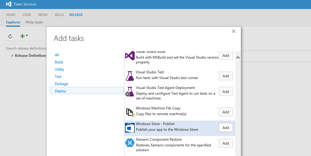Add the Xamarin Component Restore task
The image size is (311, 156).
point(226,143)
